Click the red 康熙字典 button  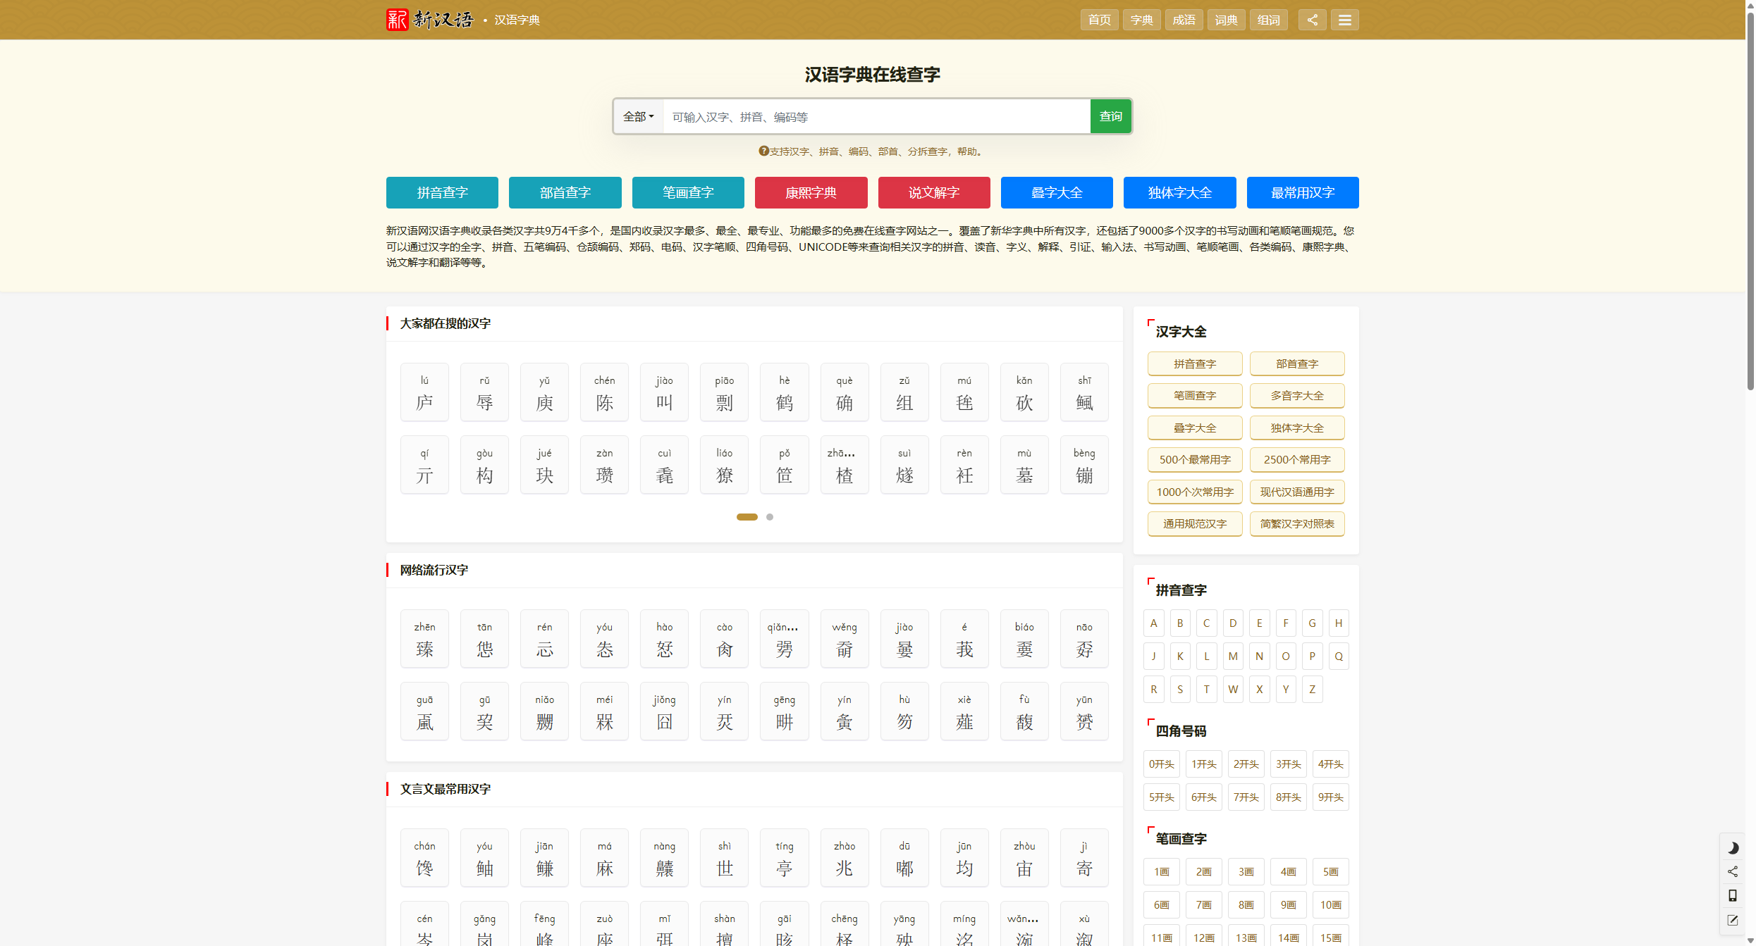pyautogui.click(x=811, y=192)
